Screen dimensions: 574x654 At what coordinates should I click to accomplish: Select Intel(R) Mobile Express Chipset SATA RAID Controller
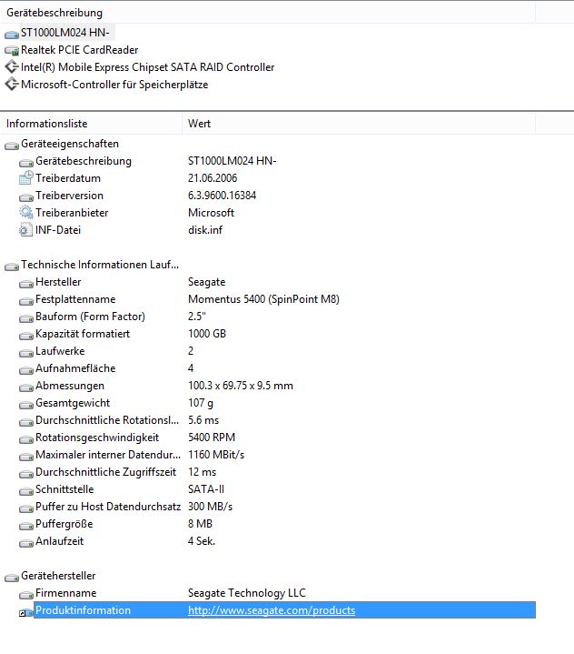[x=147, y=67]
